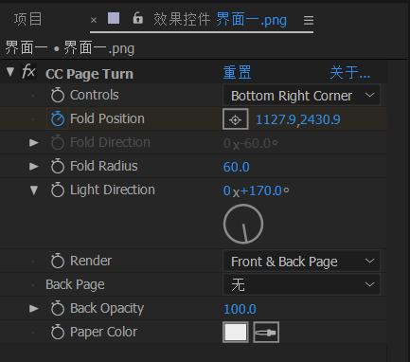
Task: Enable Light Direction stopwatch
Action: pyautogui.click(x=58, y=190)
